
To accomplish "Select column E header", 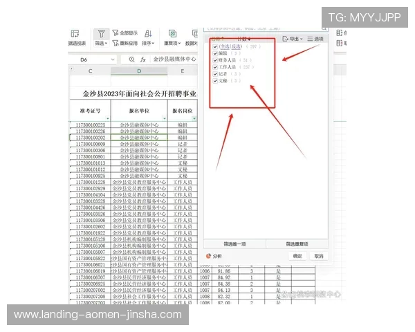I will (x=183, y=71).
